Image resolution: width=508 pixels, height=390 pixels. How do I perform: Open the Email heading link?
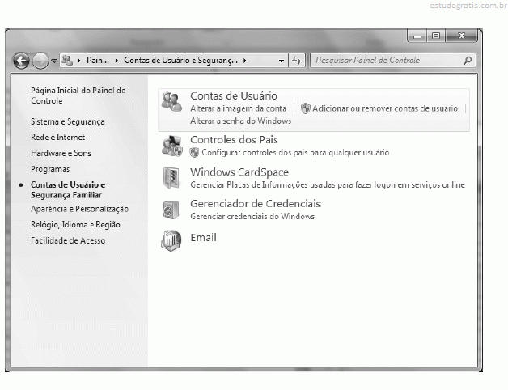point(204,238)
